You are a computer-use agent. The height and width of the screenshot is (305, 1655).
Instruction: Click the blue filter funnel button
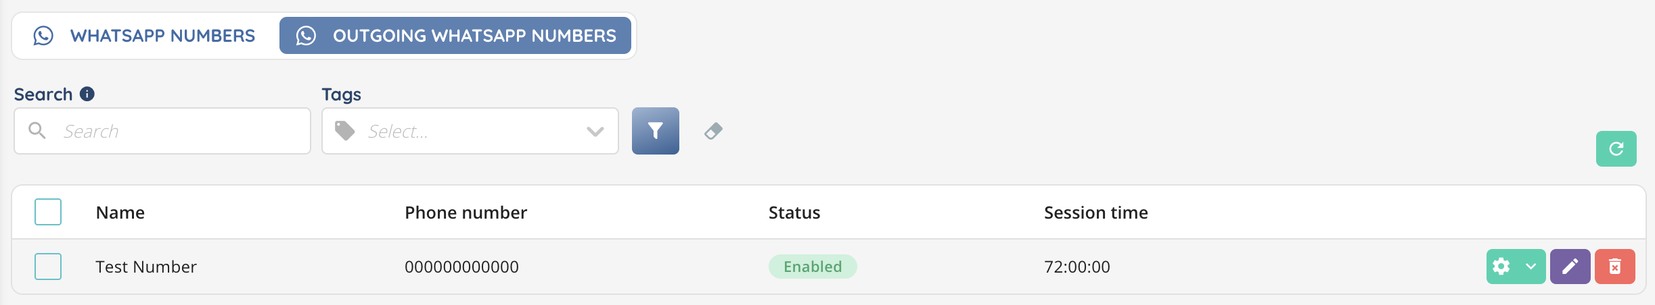pyautogui.click(x=655, y=131)
